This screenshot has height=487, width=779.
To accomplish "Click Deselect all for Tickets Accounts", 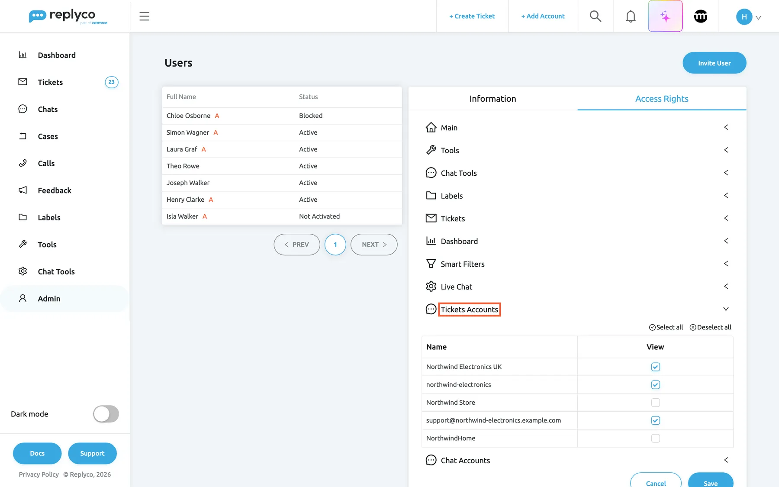I will (x=710, y=327).
